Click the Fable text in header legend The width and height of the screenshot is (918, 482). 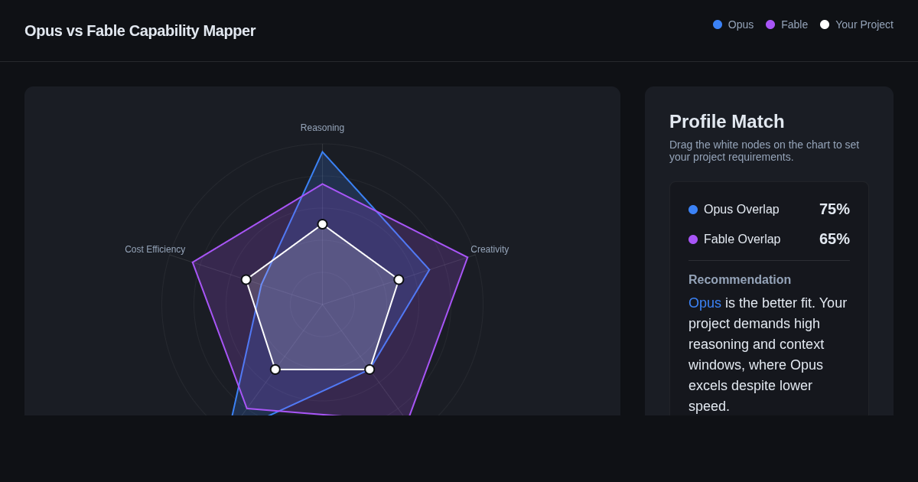794,24
